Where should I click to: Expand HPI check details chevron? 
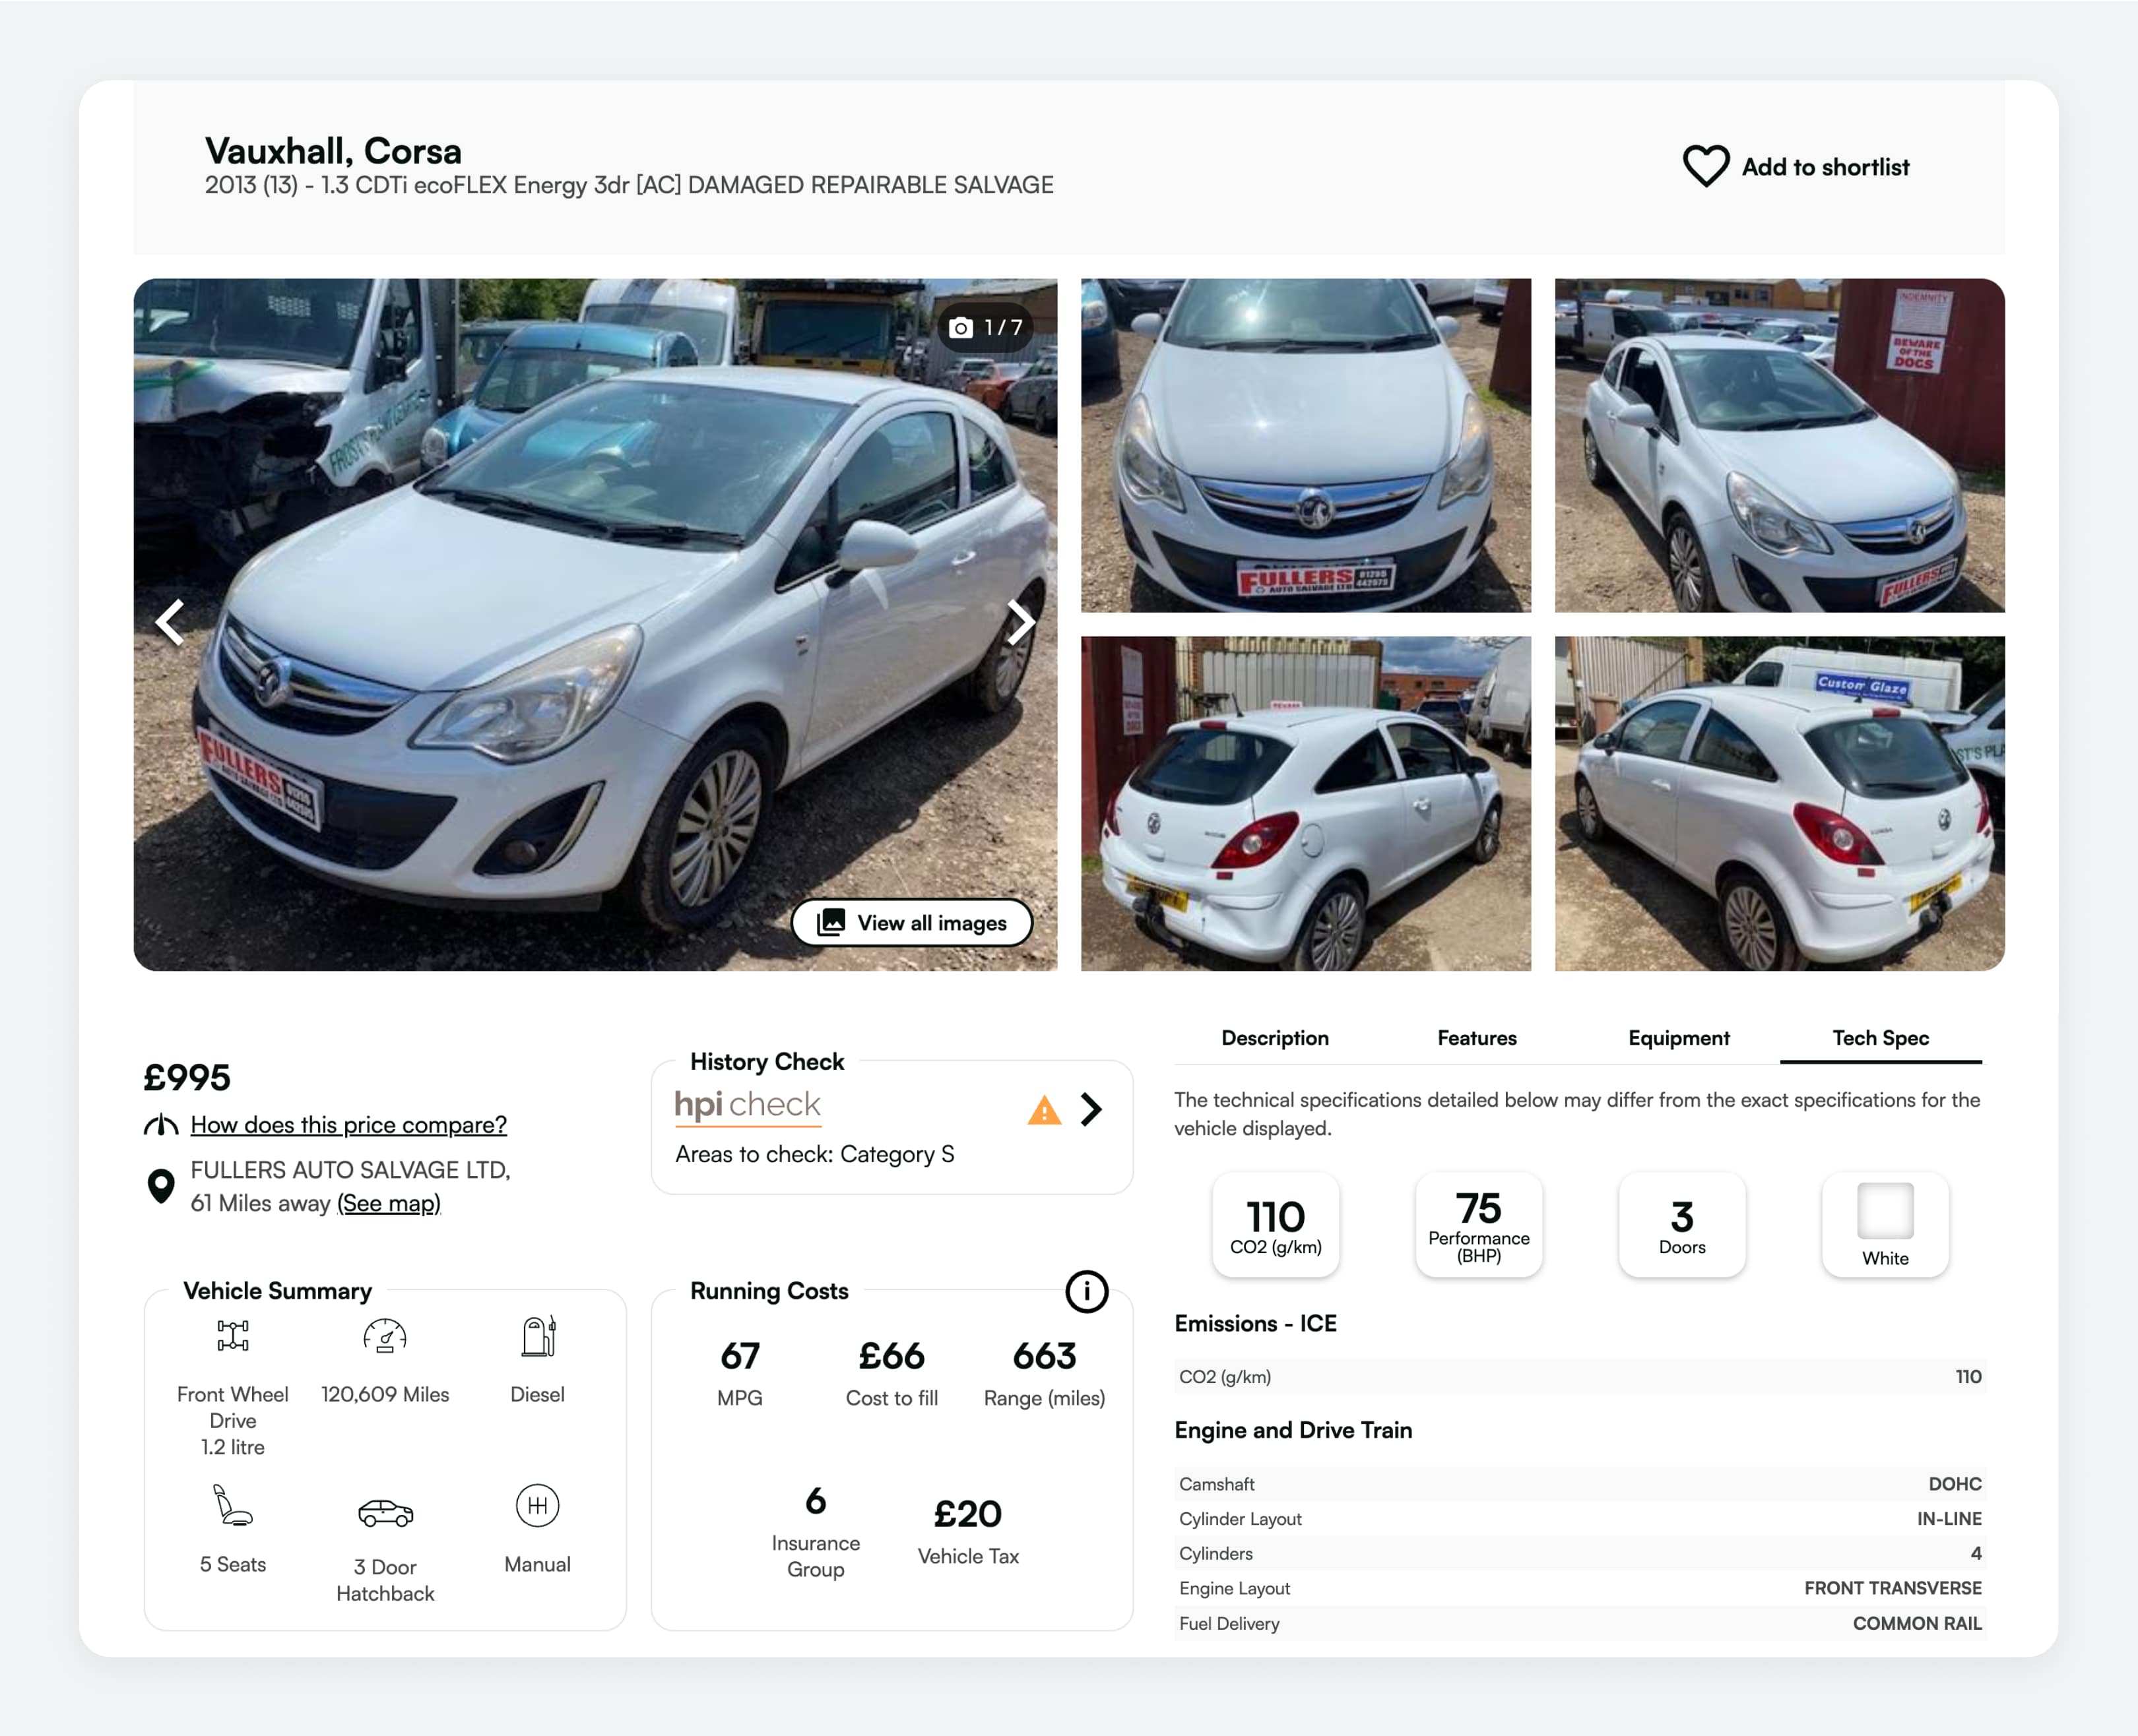point(1091,1109)
